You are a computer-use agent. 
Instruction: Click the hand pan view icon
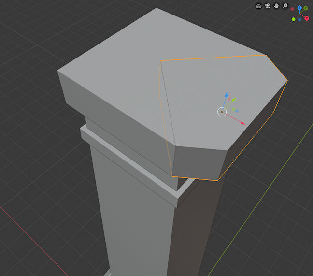coord(276,6)
